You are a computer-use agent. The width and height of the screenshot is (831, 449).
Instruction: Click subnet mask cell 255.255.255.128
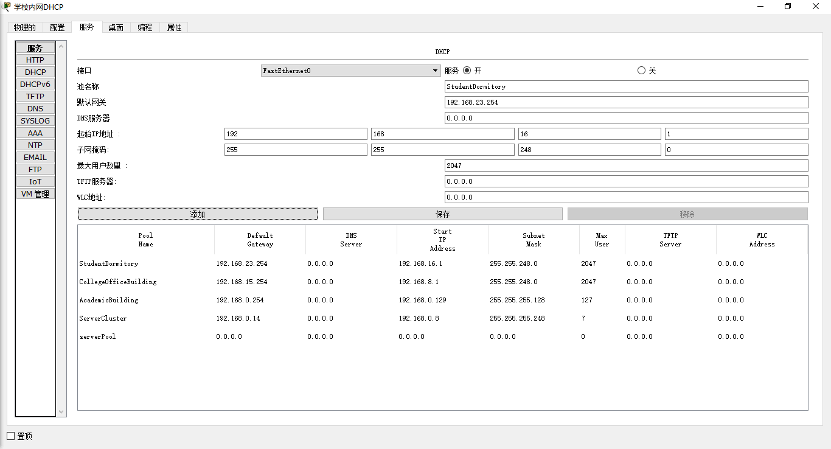(x=517, y=301)
